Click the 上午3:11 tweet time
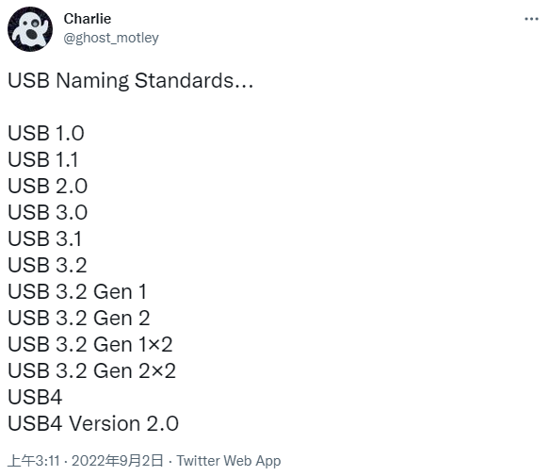The image size is (550, 476). tap(34, 461)
